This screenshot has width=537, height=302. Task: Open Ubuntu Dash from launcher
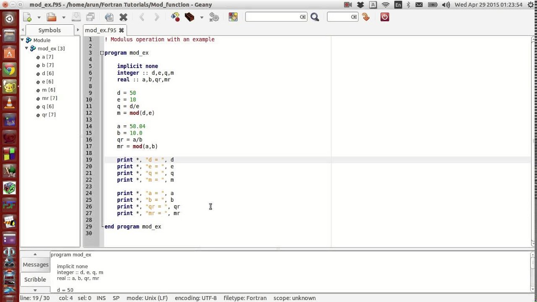click(x=9, y=19)
